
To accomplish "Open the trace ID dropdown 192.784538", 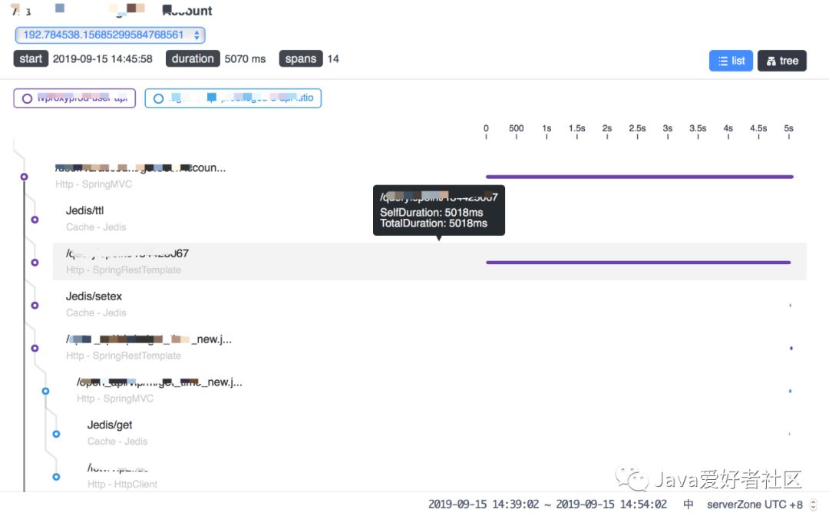I will click(x=110, y=35).
